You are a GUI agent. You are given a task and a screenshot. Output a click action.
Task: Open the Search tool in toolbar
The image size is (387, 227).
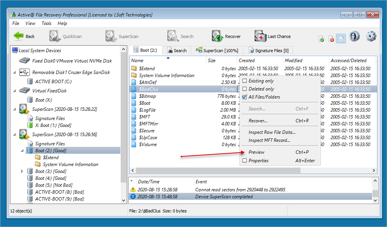[180, 36]
